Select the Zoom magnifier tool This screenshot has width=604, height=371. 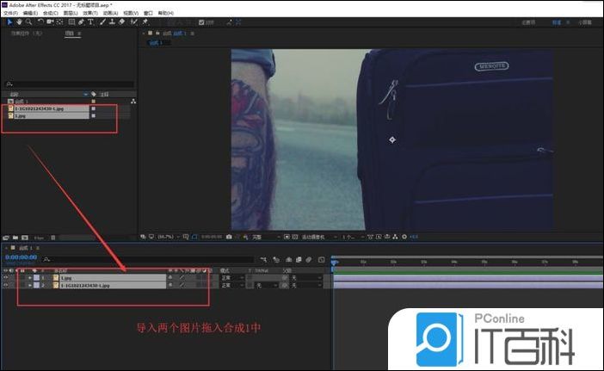(x=28, y=22)
